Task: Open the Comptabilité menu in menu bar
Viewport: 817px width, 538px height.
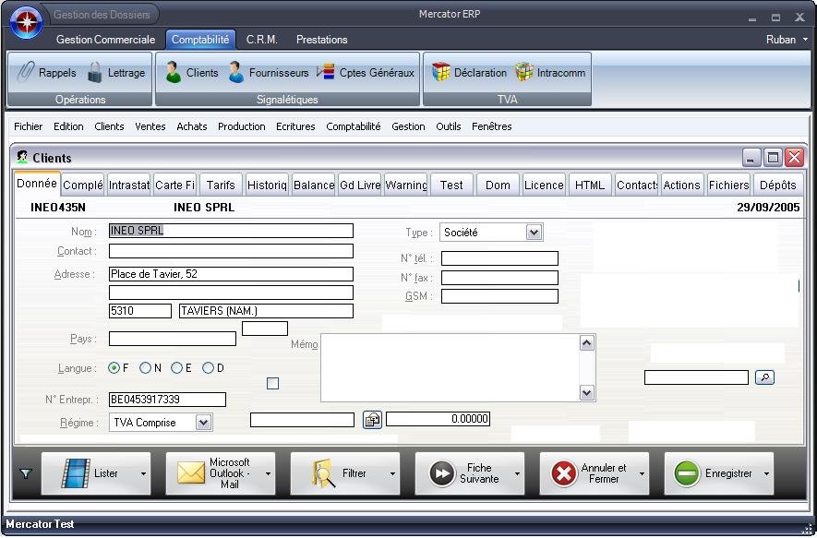Action: click(353, 126)
